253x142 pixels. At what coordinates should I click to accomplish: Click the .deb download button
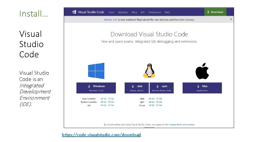(137, 88)
